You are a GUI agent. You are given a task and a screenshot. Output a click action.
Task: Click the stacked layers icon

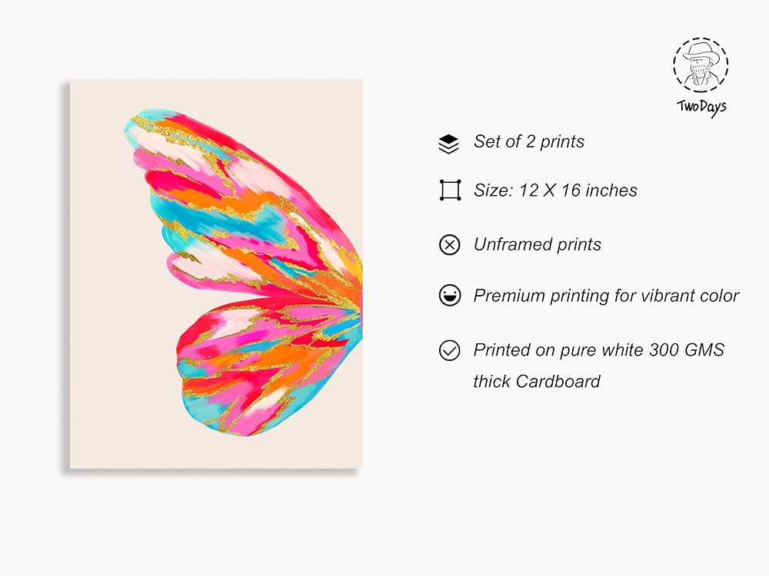(448, 143)
